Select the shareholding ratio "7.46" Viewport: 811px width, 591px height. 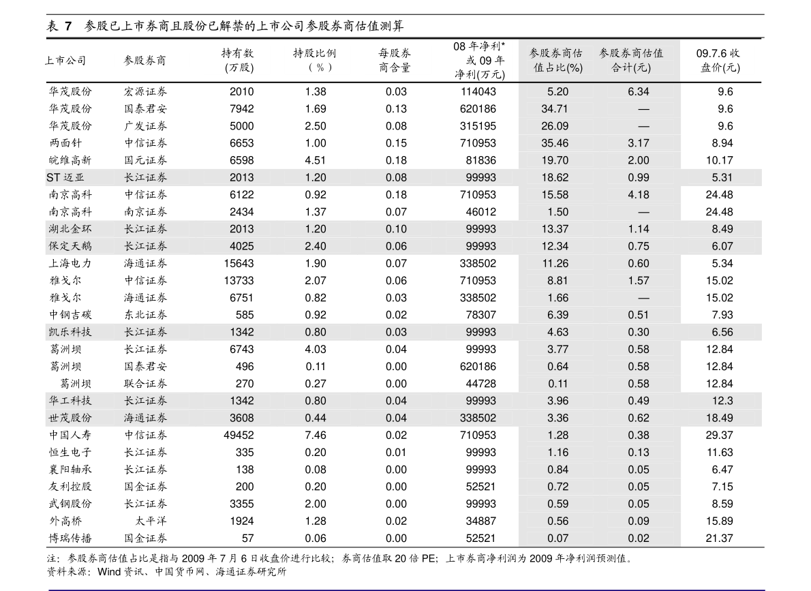point(316,435)
